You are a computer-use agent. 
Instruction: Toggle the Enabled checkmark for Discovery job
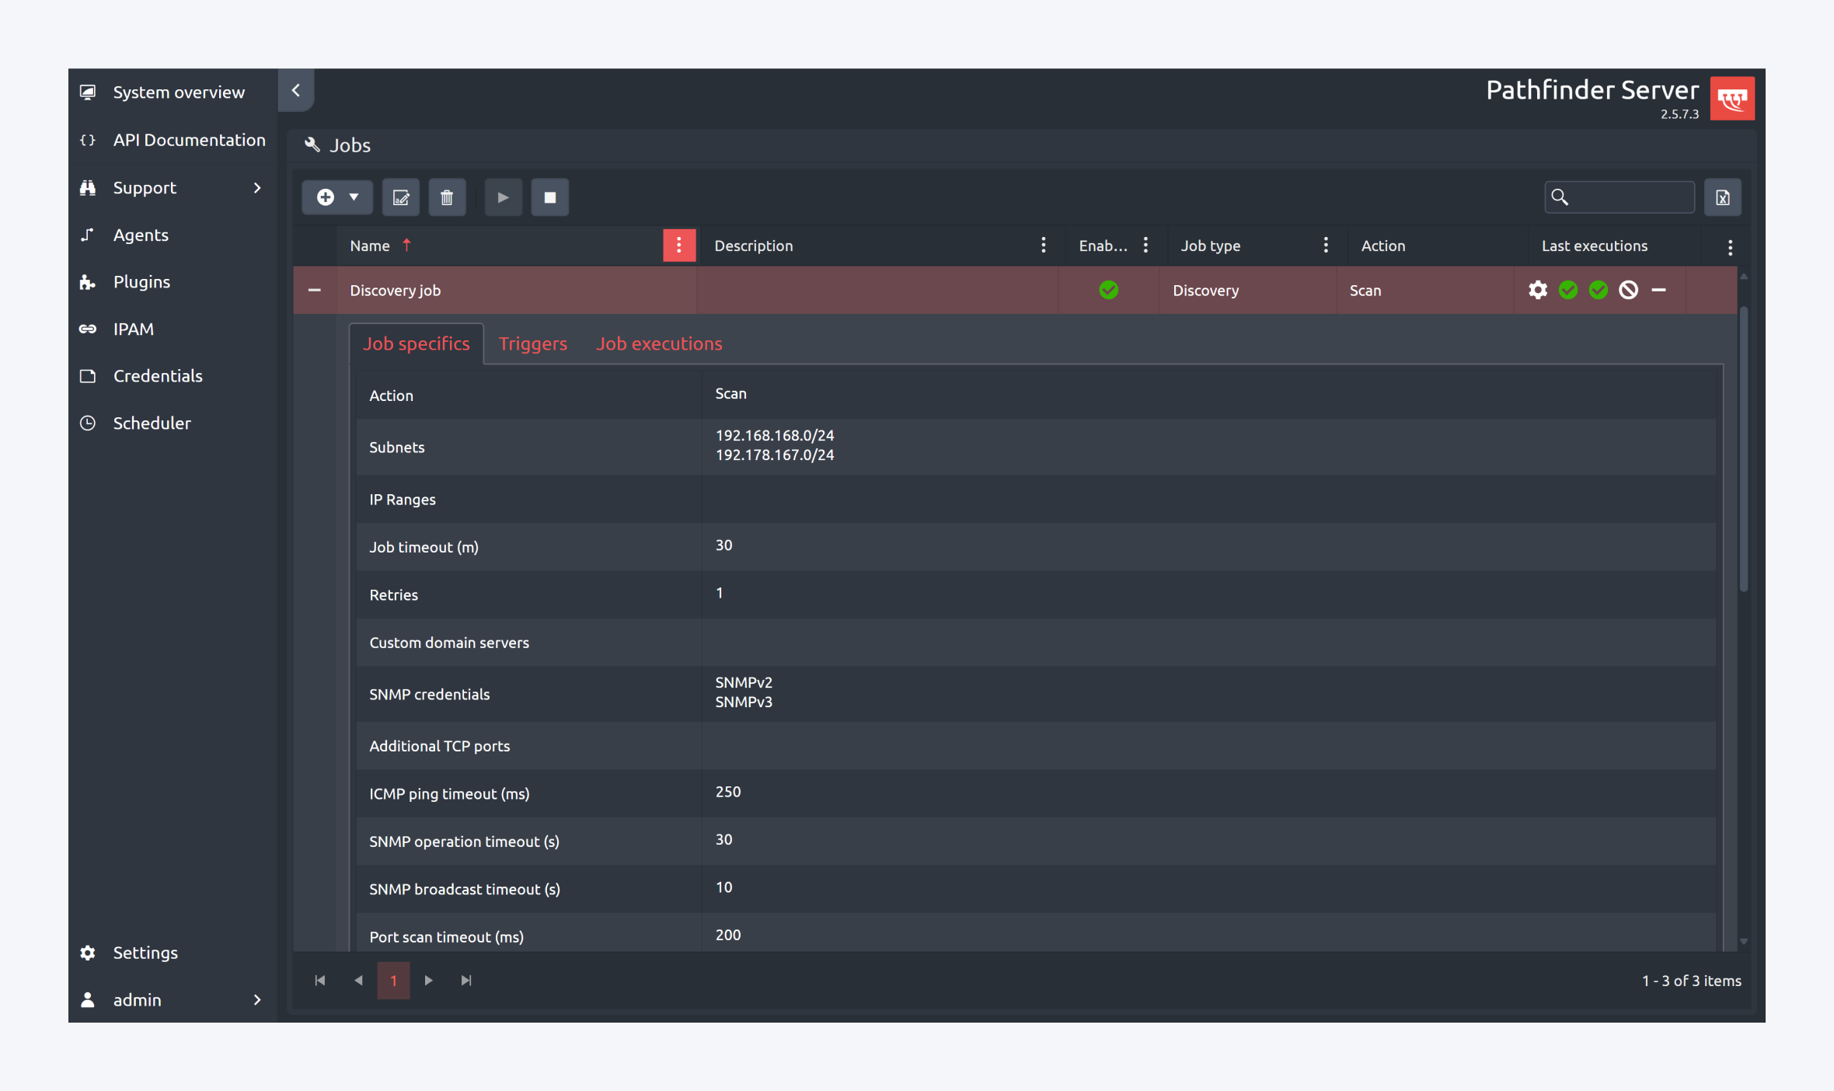pyautogui.click(x=1109, y=290)
